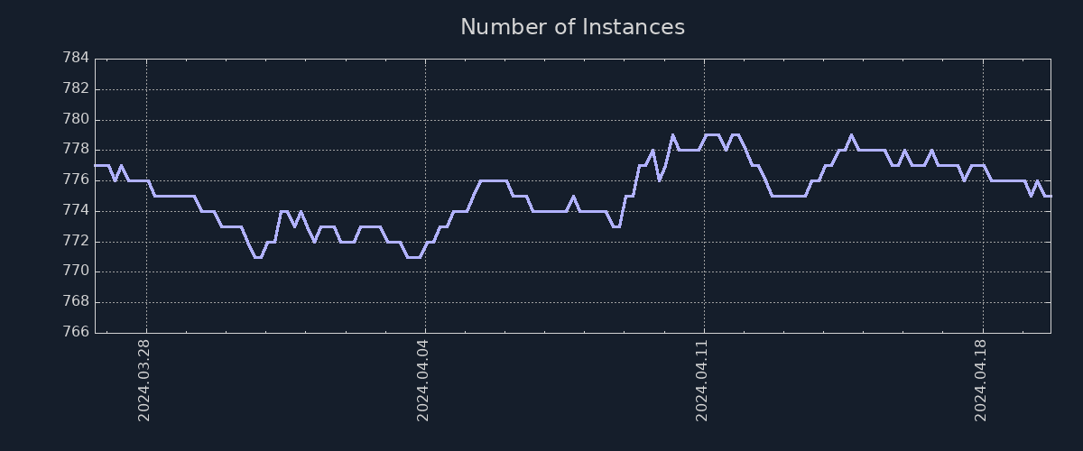Click the 780 y-axis label
Image resolution: width=1083 pixels, height=451 pixels.
point(76,119)
